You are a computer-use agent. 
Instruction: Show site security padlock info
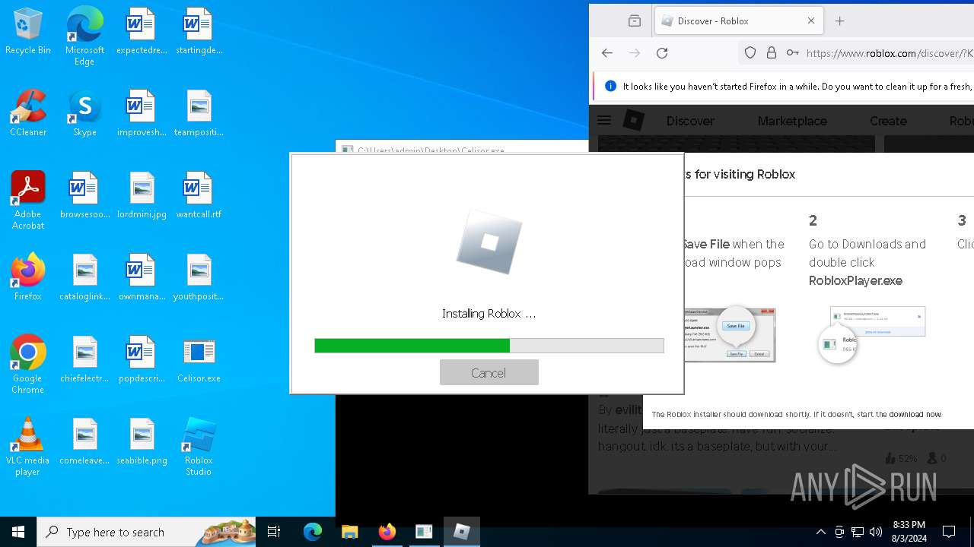point(772,52)
